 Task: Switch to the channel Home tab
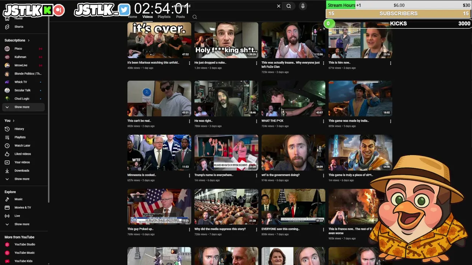coord(132,17)
